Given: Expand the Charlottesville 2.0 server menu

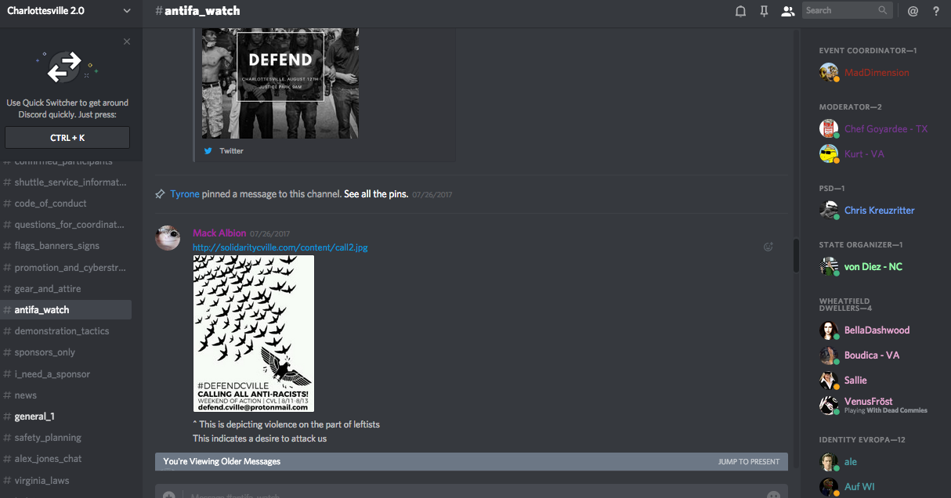Looking at the screenshot, I should click(x=127, y=11).
